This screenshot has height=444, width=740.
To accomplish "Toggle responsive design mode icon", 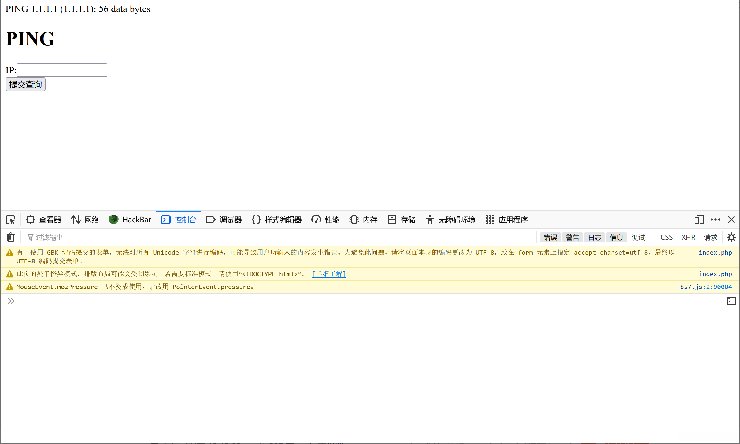I will [x=699, y=220].
